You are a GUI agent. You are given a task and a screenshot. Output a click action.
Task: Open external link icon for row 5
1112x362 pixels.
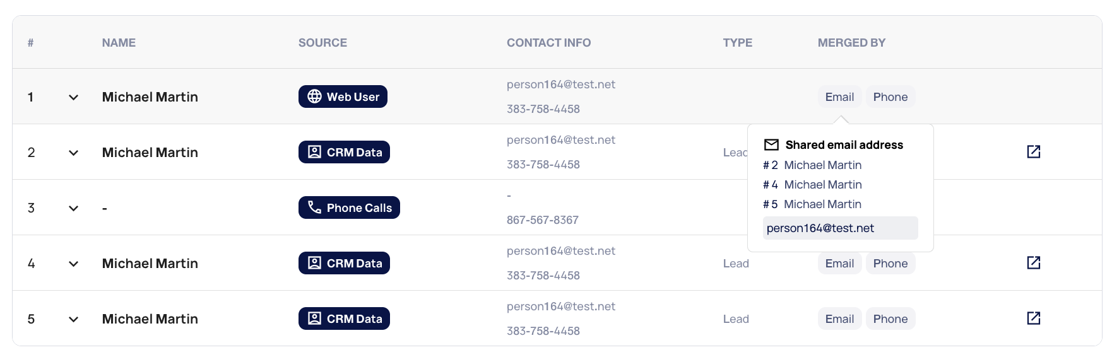pos(1033,318)
